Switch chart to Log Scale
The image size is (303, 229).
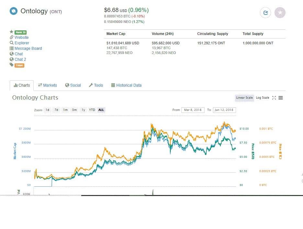263,98
